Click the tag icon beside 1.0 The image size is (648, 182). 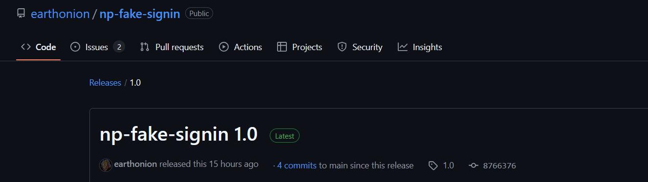[x=433, y=165]
